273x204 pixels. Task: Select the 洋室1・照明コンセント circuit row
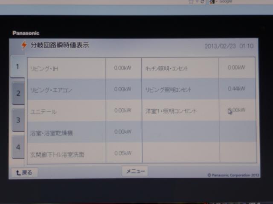[180, 110]
